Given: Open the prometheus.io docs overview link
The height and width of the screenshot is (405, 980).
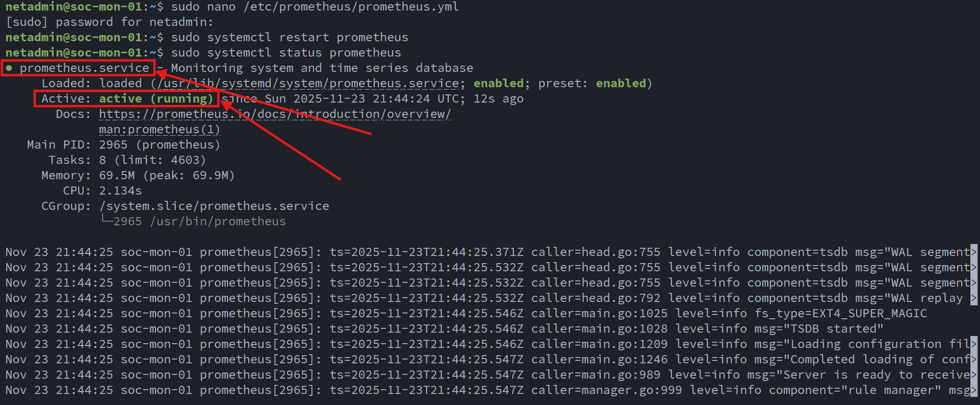Looking at the screenshot, I should [x=275, y=114].
